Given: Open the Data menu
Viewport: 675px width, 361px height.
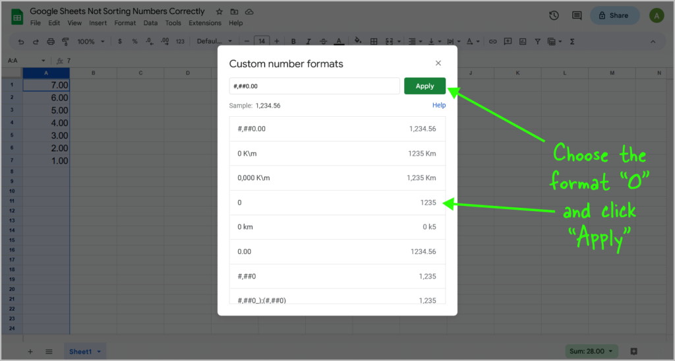Looking at the screenshot, I should tap(150, 23).
